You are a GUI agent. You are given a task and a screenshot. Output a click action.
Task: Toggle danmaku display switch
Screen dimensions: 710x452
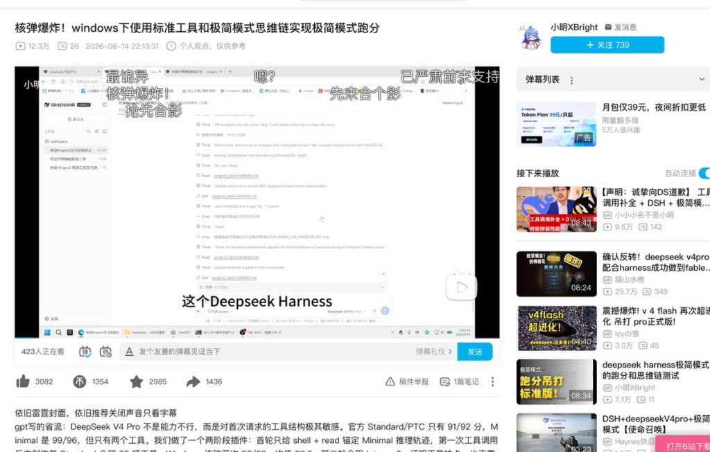click(x=85, y=352)
